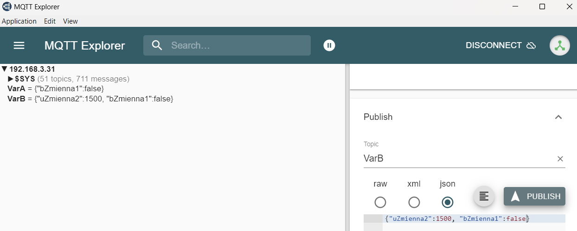
Task: Click the cloud disconnect icon
Action: pos(532,45)
